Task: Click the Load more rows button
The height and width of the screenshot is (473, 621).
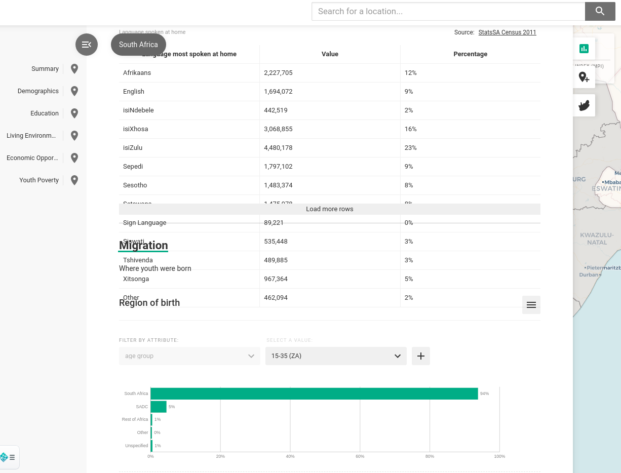Action: pos(330,209)
